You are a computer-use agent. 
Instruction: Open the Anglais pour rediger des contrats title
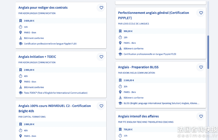[43, 8]
